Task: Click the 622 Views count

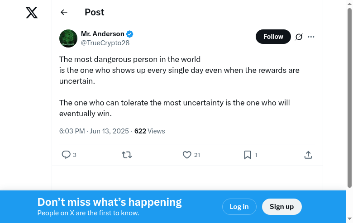Action: point(150,131)
